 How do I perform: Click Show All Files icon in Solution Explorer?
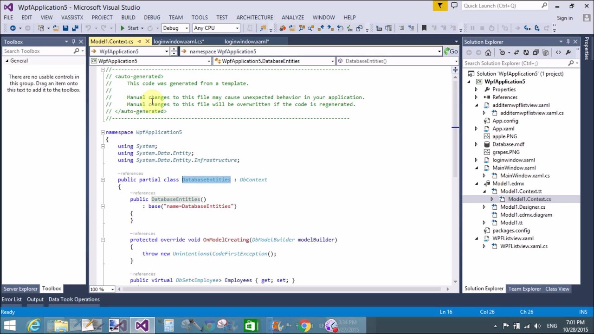(545, 52)
